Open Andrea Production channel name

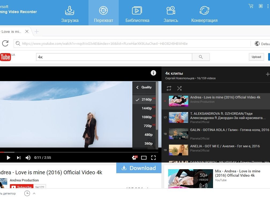click(24, 180)
